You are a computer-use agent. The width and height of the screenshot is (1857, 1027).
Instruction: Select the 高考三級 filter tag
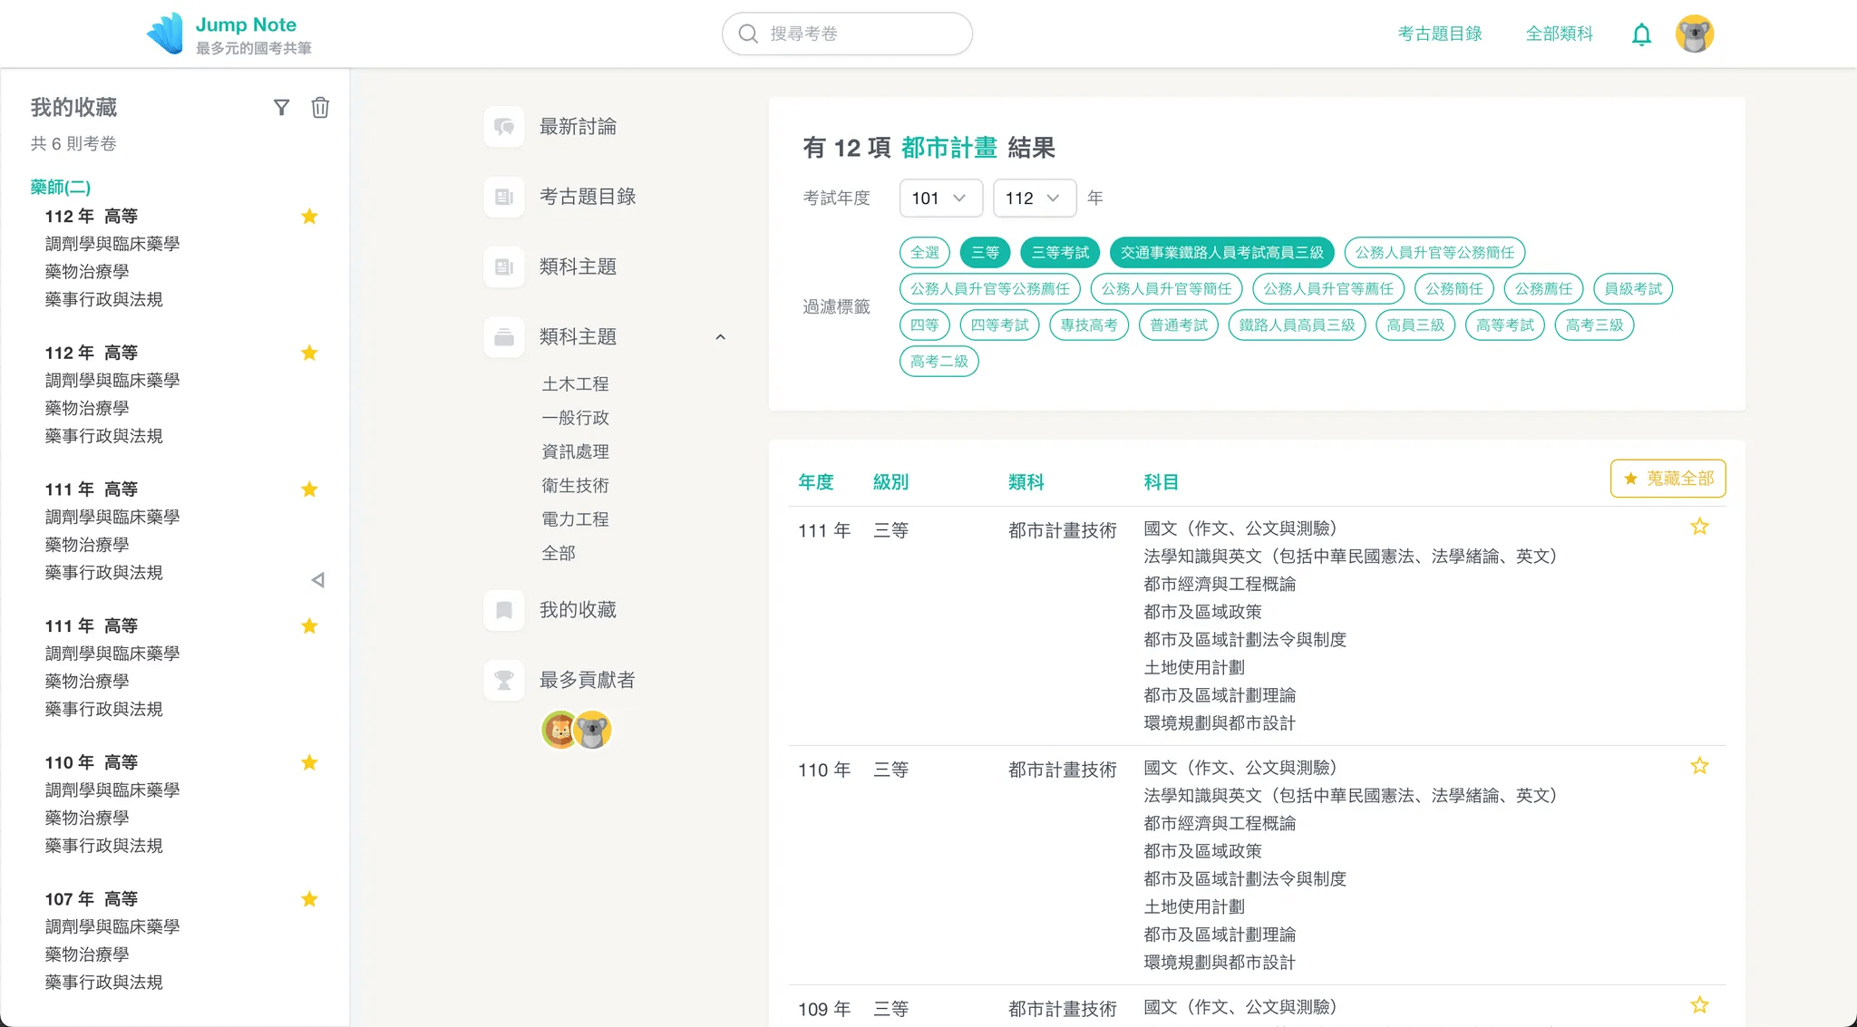click(x=1593, y=325)
